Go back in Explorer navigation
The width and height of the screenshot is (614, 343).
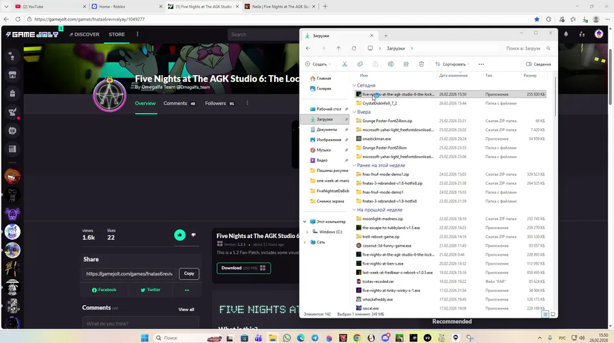308,48
